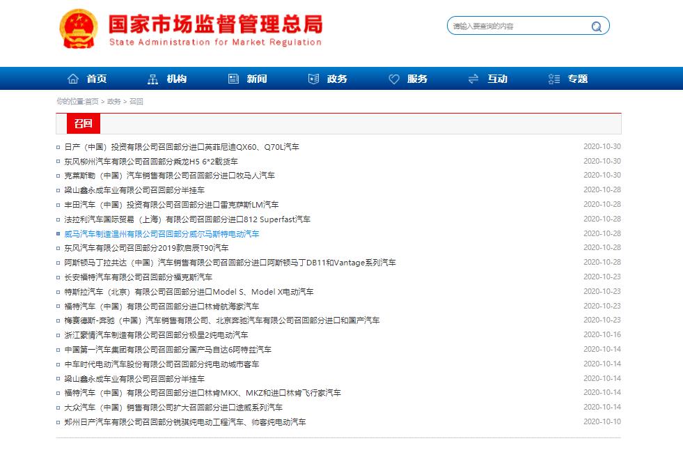Click the search magnifier icon
Screen dimensions: 683x450
tap(596, 26)
